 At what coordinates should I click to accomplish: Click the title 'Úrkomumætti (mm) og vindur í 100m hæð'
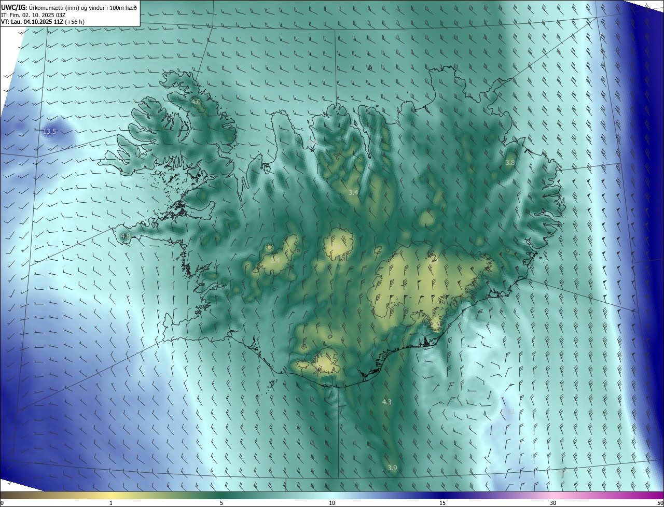pyautogui.click(x=82, y=7)
